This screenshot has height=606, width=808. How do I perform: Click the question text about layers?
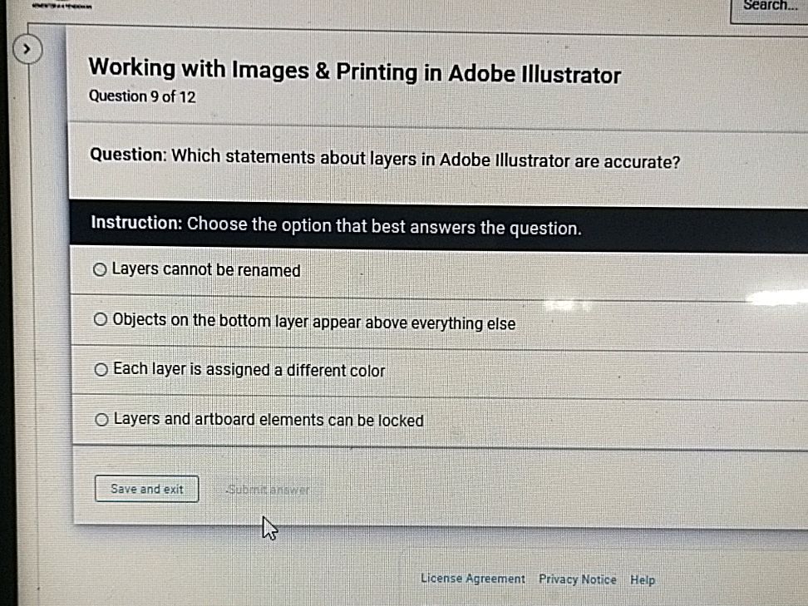[385, 158]
